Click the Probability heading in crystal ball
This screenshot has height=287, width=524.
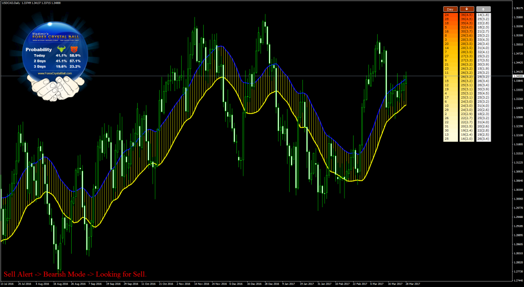click(x=38, y=49)
